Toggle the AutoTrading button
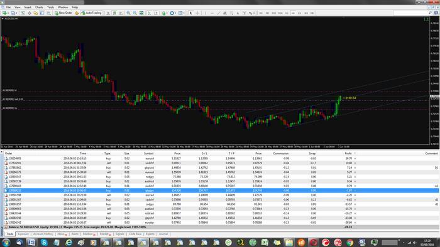Viewport: 440px width, 247px height. (x=91, y=13)
